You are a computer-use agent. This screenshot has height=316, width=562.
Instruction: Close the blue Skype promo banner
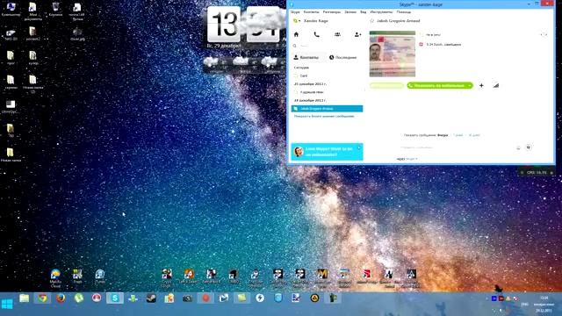359,147
